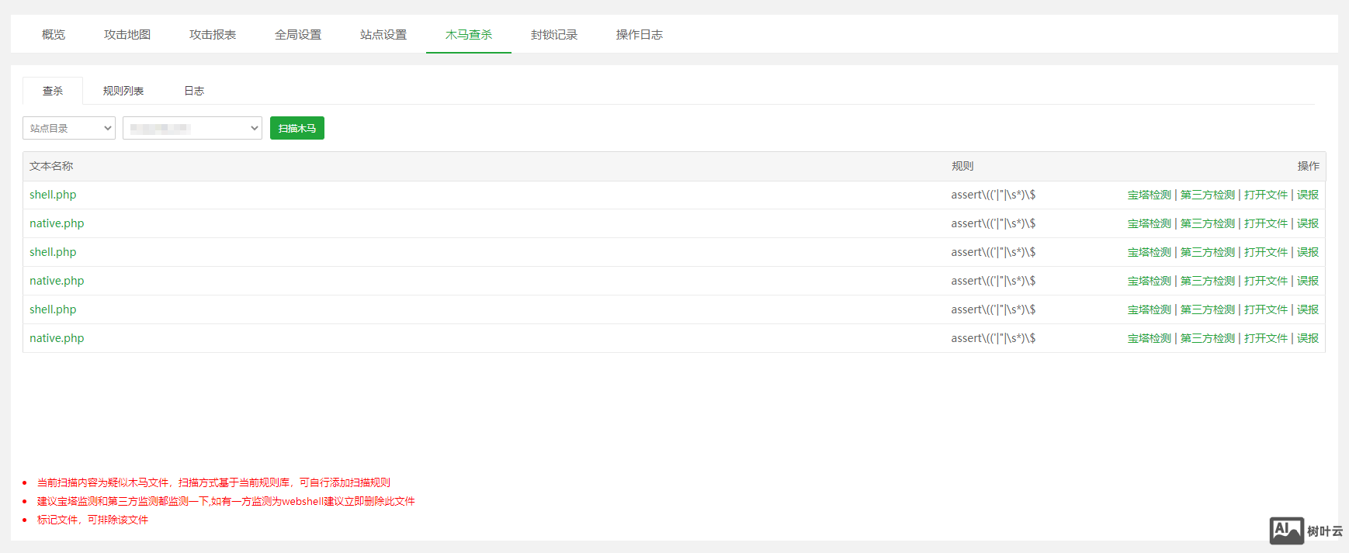This screenshot has height=553, width=1349.
Task: Open the 站点目录 dropdown
Action: click(69, 128)
